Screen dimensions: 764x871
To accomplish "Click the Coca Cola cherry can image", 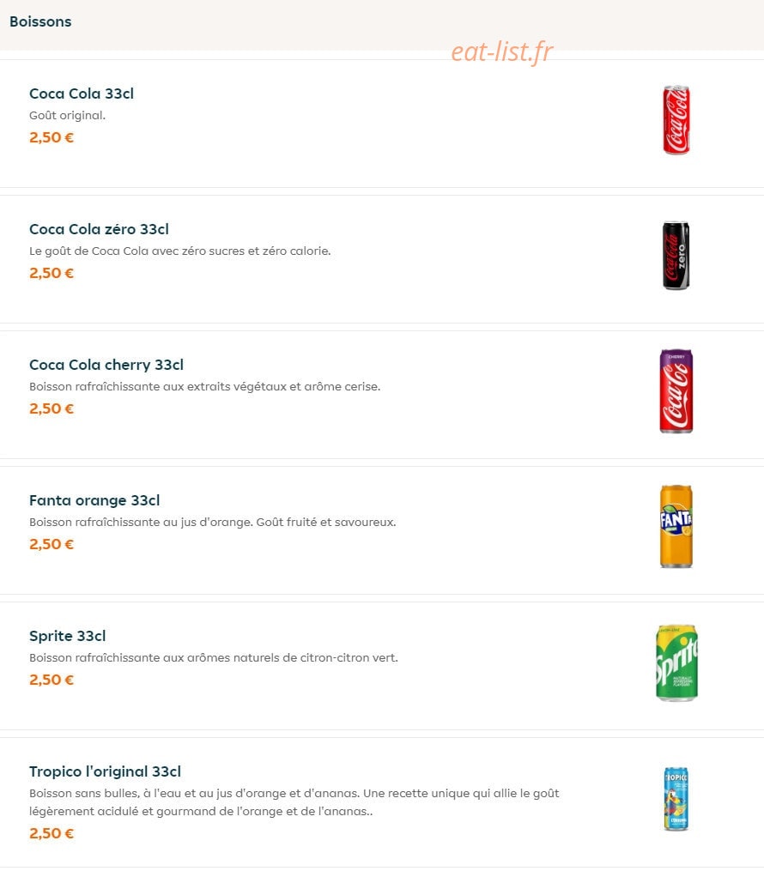I will [x=676, y=391].
